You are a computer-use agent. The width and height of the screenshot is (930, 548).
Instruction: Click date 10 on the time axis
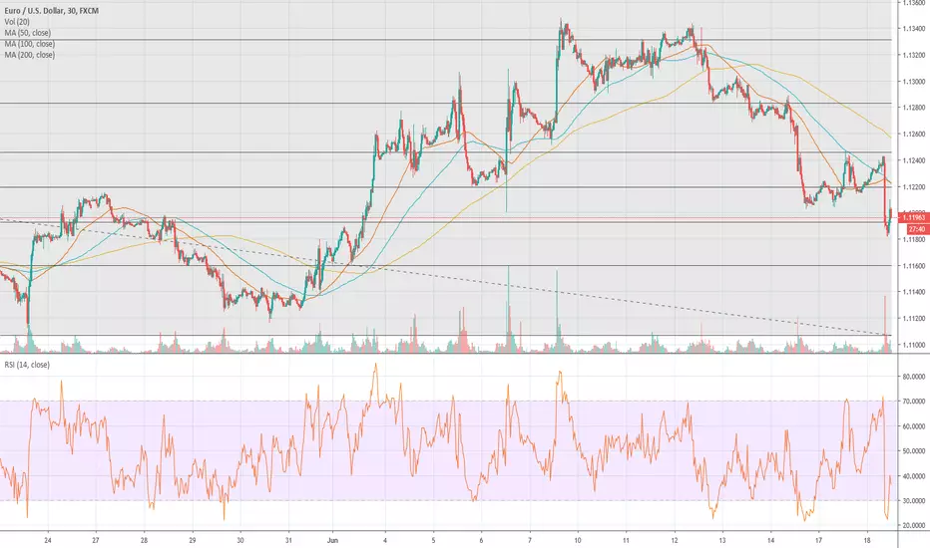tap(578, 540)
